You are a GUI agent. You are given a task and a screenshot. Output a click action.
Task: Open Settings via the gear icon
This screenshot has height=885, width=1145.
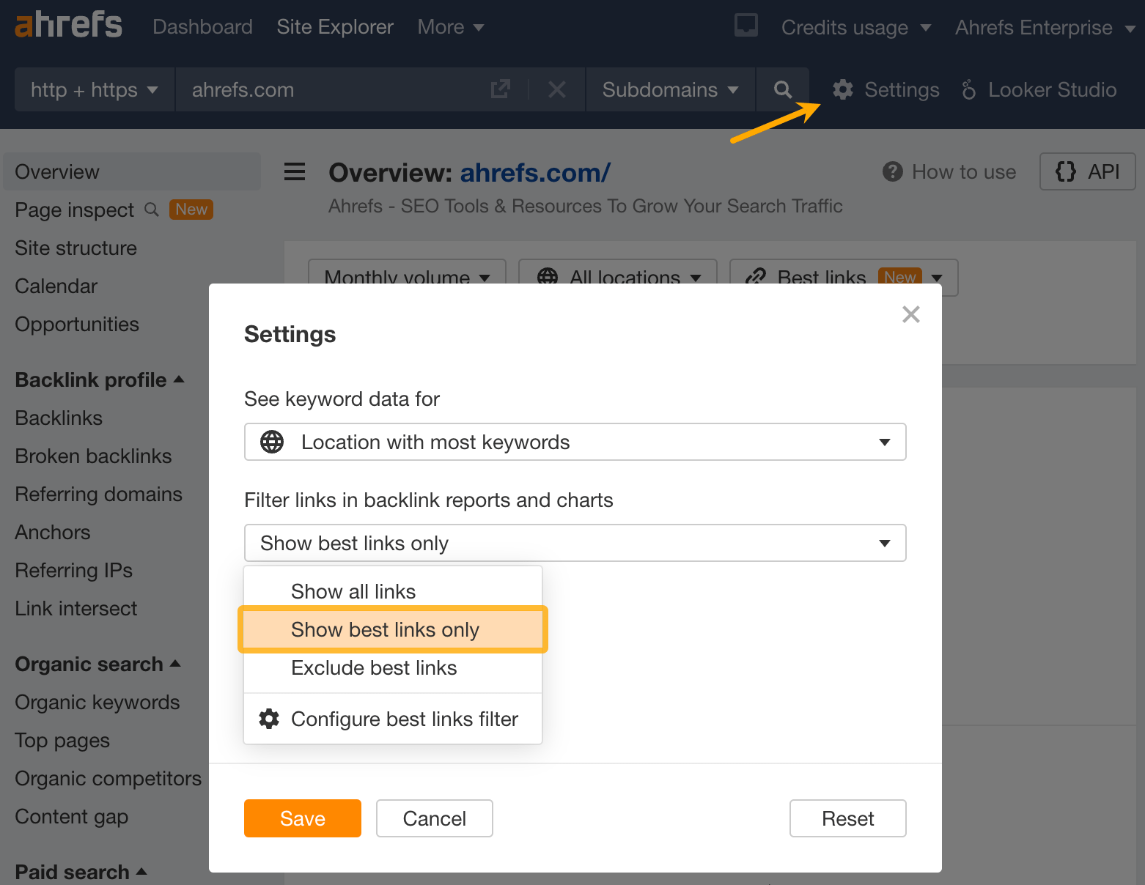[x=842, y=89]
